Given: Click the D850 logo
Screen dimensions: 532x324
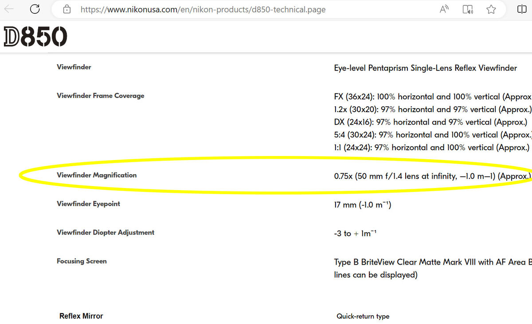Looking at the screenshot, I should coord(35,37).
